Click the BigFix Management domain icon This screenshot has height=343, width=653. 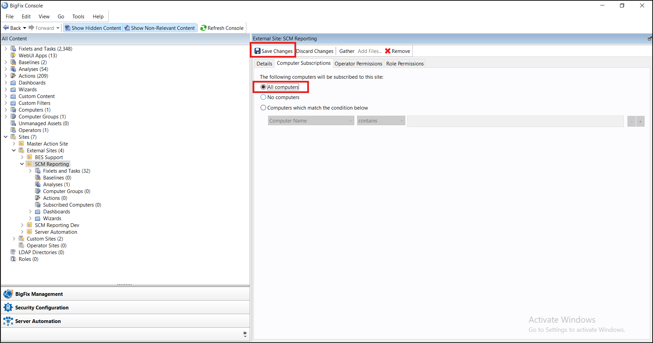pyautogui.click(x=8, y=294)
